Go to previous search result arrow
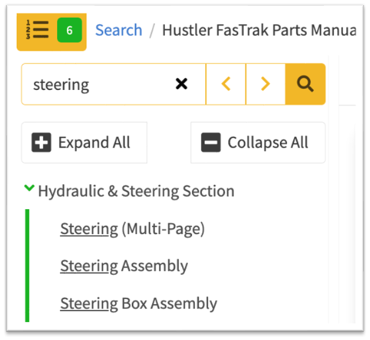Screen dimensions: 370x340 click(x=226, y=84)
